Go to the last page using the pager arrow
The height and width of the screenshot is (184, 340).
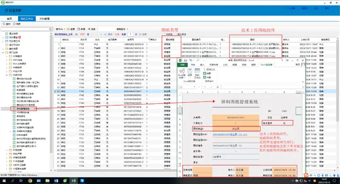click(x=105, y=34)
